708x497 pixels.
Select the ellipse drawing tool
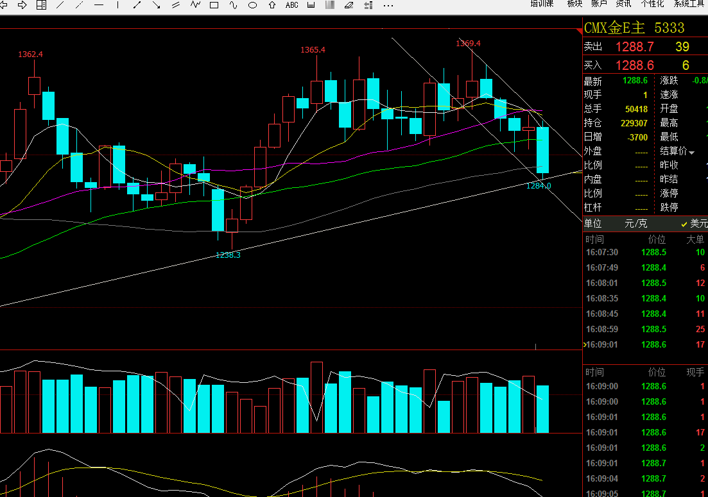point(253,5)
